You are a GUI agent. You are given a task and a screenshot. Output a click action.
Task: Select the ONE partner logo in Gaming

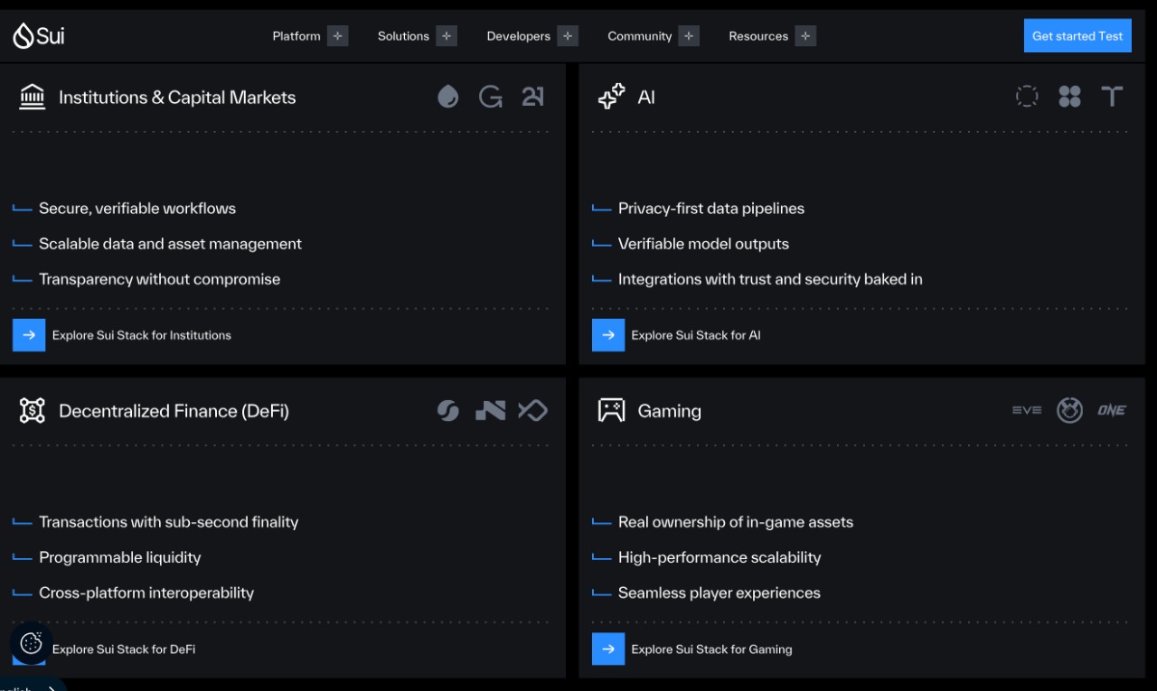point(1112,410)
